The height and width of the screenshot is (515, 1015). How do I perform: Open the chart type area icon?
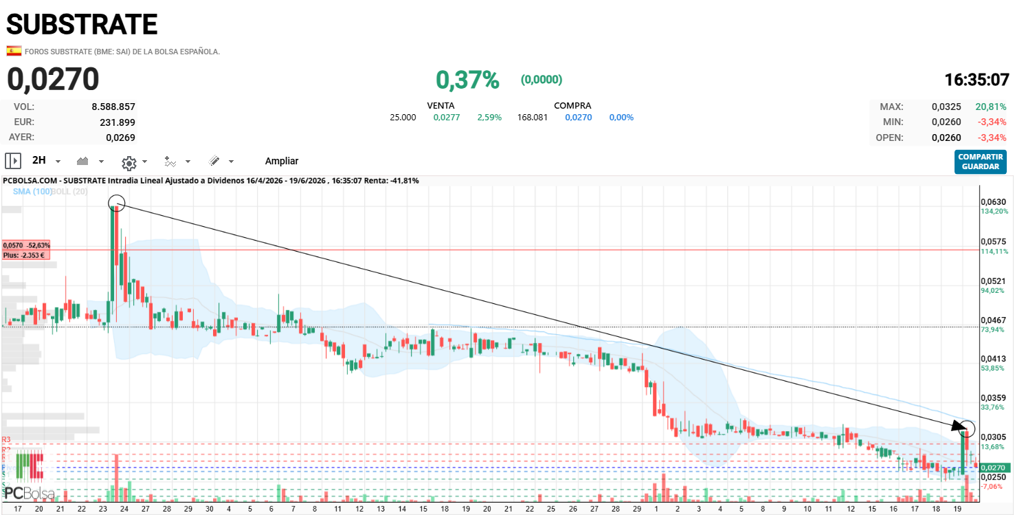(x=82, y=161)
